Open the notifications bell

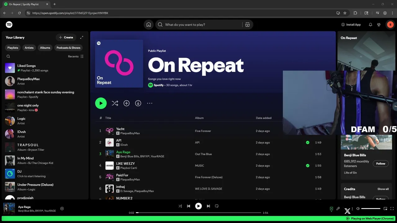370,24
